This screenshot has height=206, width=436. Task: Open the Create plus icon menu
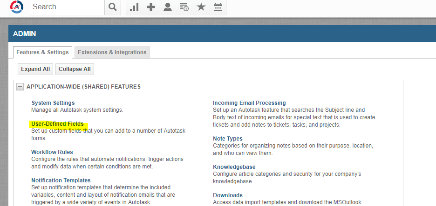click(151, 7)
